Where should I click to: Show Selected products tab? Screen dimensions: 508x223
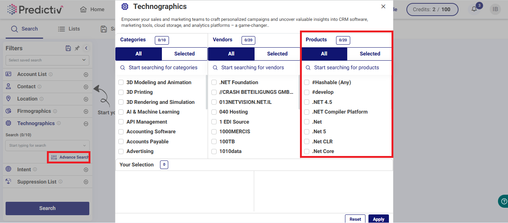(370, 54)
